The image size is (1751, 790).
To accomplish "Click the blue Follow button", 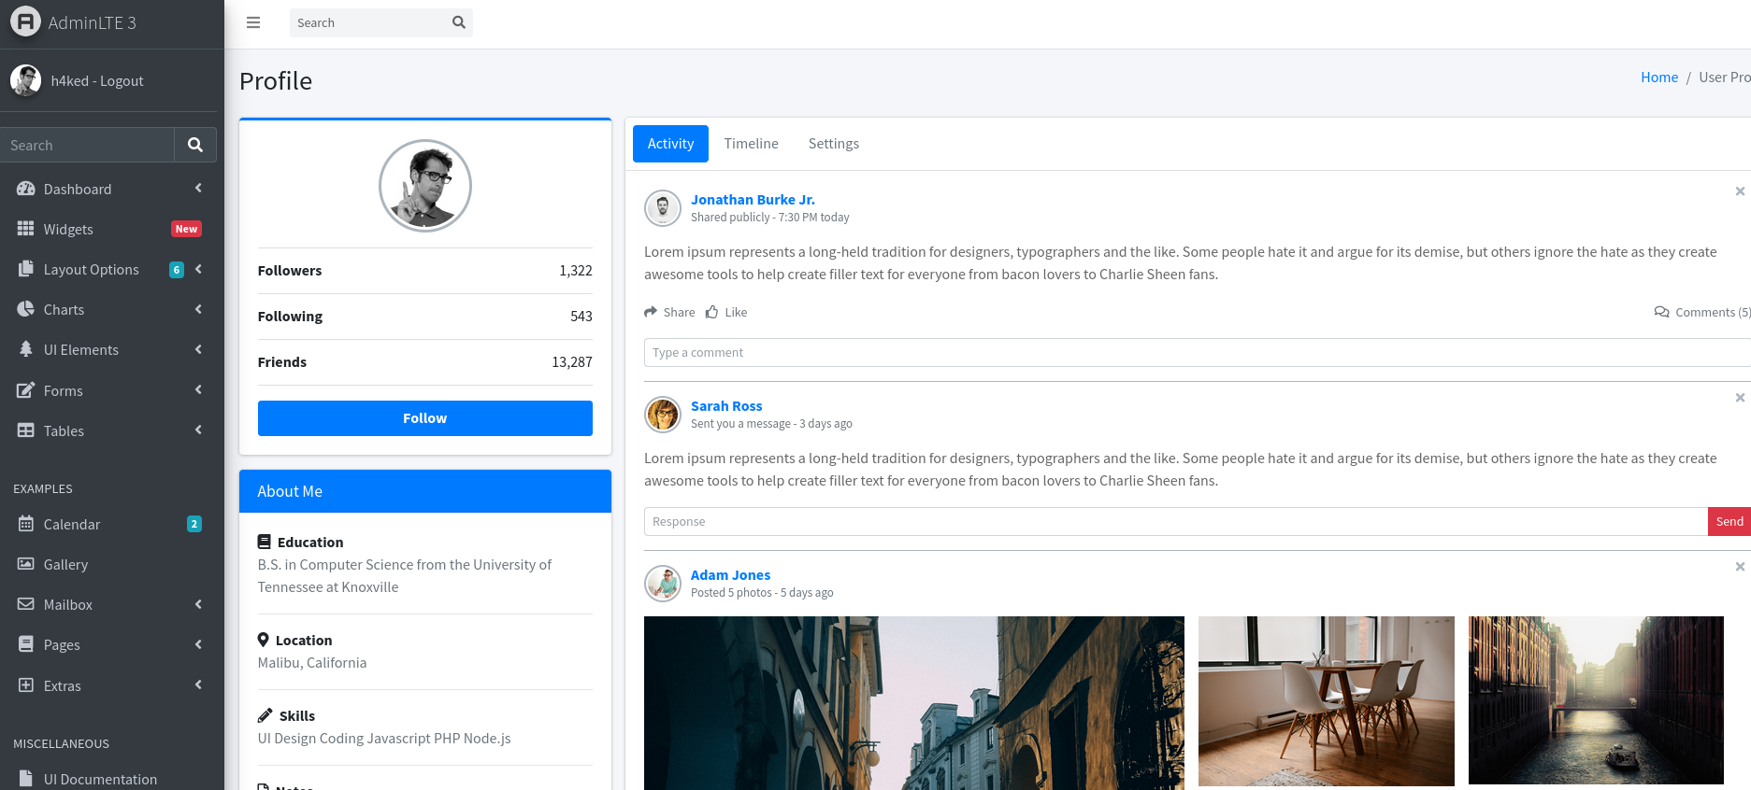I will coord(424,418).
